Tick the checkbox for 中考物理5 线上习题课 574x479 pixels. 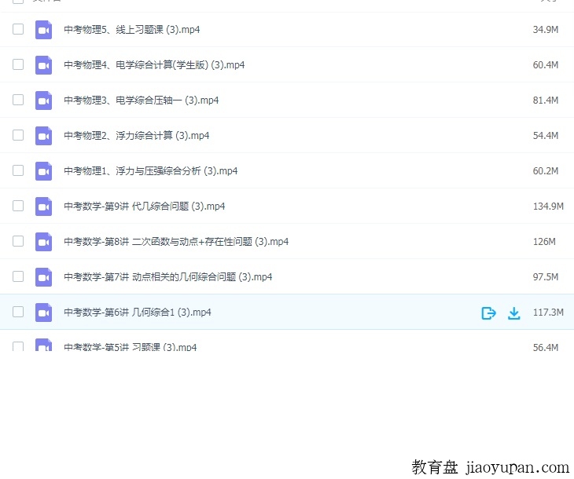18,29
